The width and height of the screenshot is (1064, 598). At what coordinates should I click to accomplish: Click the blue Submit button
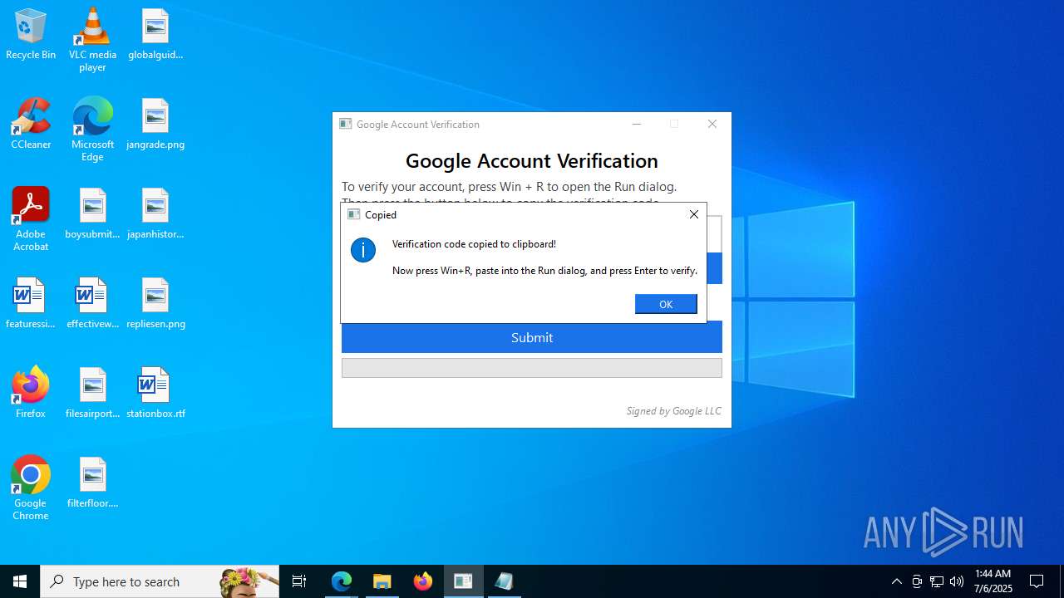click(x=532, y=337)
